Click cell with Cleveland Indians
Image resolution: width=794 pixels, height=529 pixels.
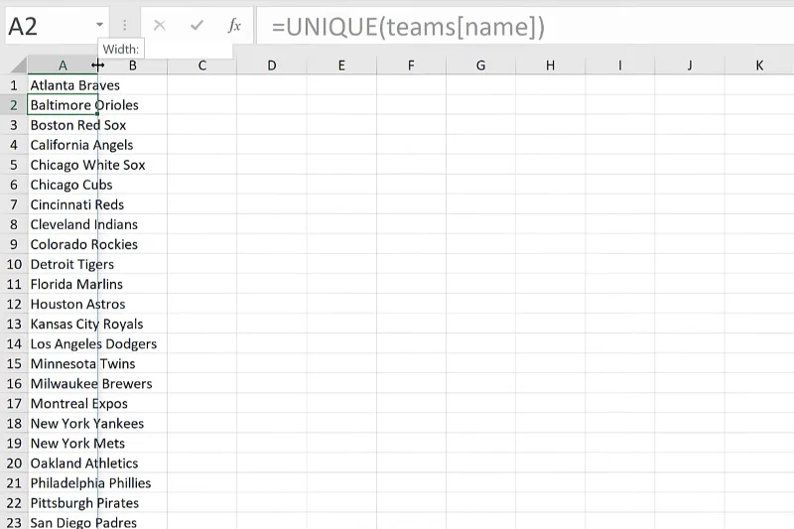coord(63,224)
